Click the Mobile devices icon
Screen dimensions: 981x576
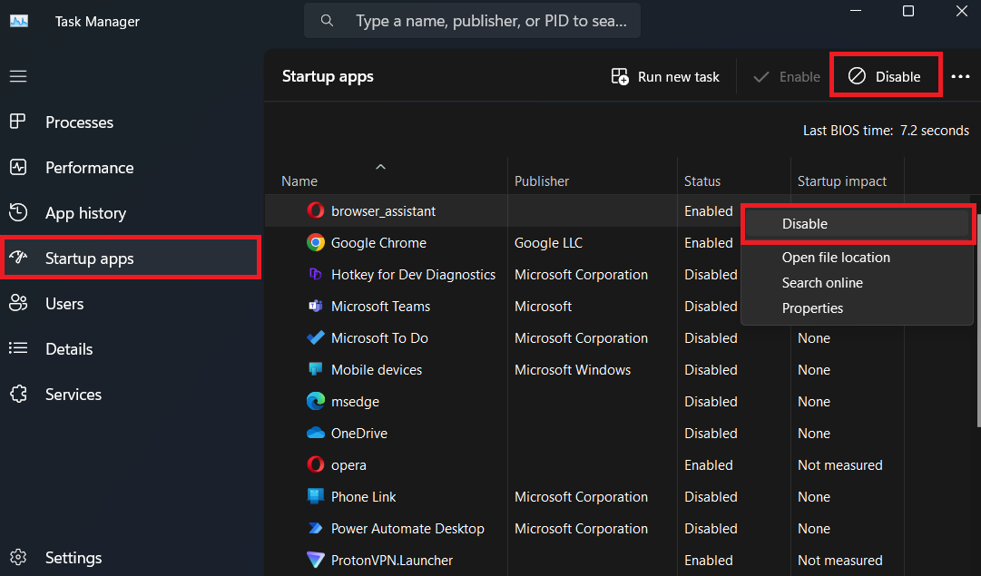pyautogui.click(x=315, y=369)
